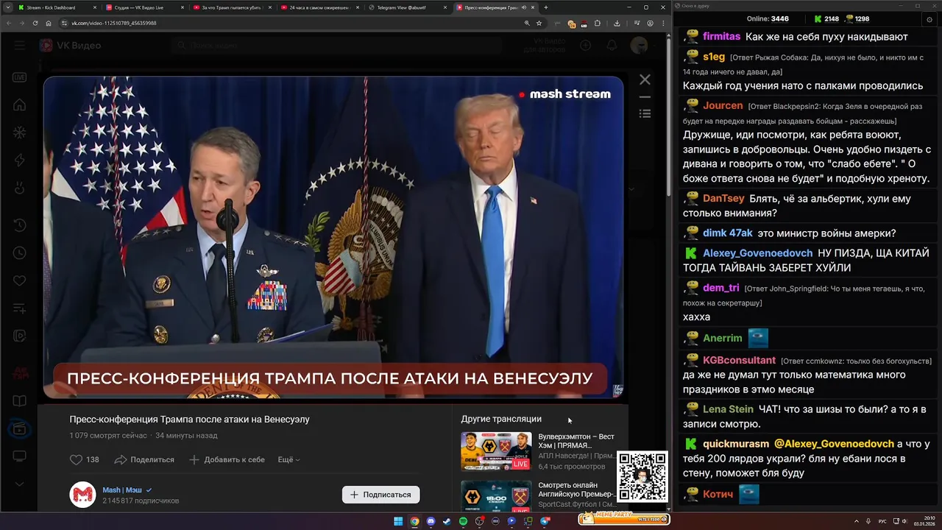Add the video with Добавить к себе

coord(227,459)
